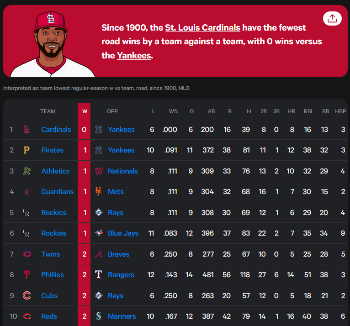Viewport: 350px width, 326px height.
Task: Open the Twins team link
Action: click(51, 254)
